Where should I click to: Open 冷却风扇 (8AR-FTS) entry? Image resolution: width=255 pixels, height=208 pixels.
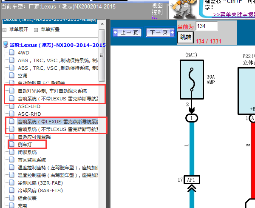(x=40, y=191)
